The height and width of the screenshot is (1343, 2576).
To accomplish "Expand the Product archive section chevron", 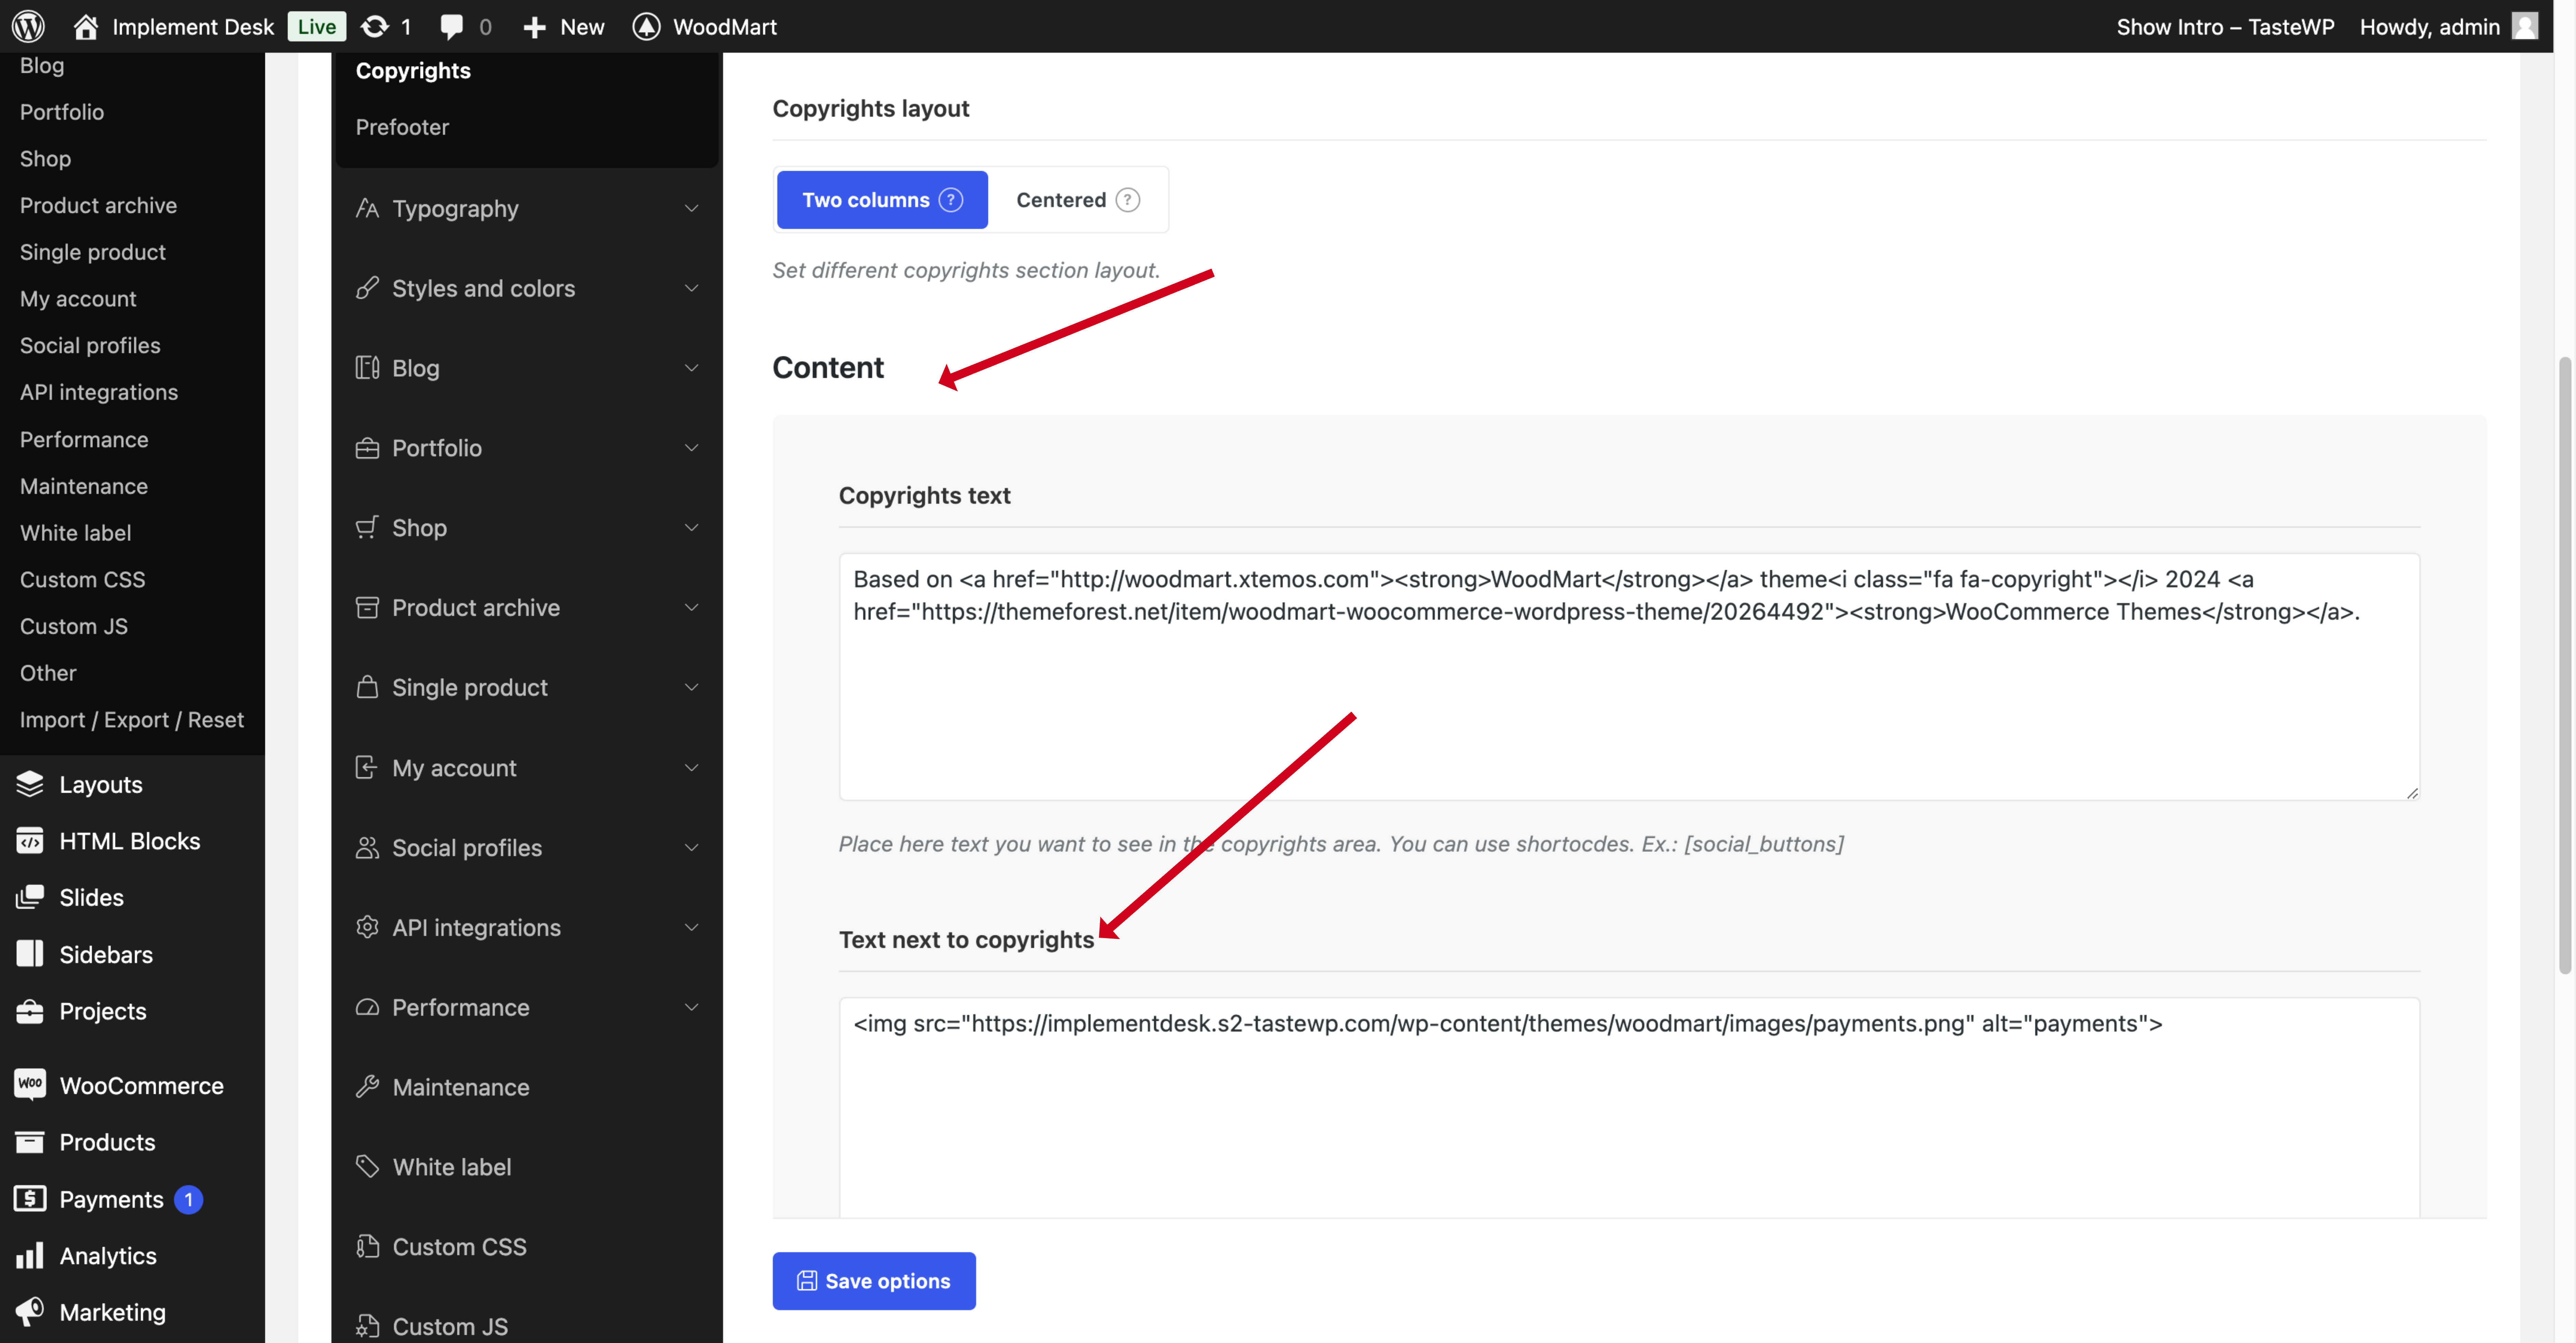I will point(691,607).
